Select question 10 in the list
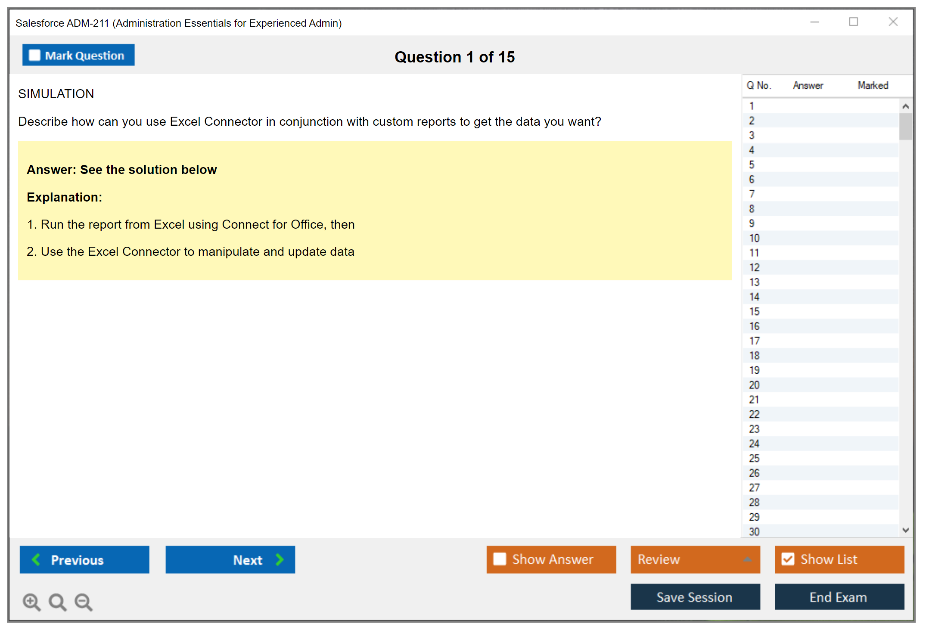 click(754, 238)
